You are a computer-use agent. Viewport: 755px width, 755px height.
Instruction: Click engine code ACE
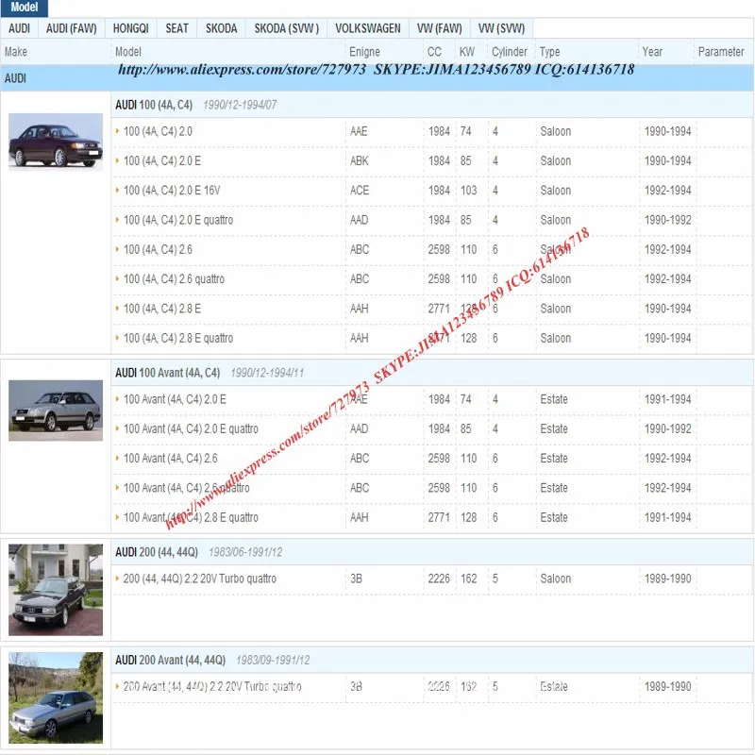click(x=360, y=191)
